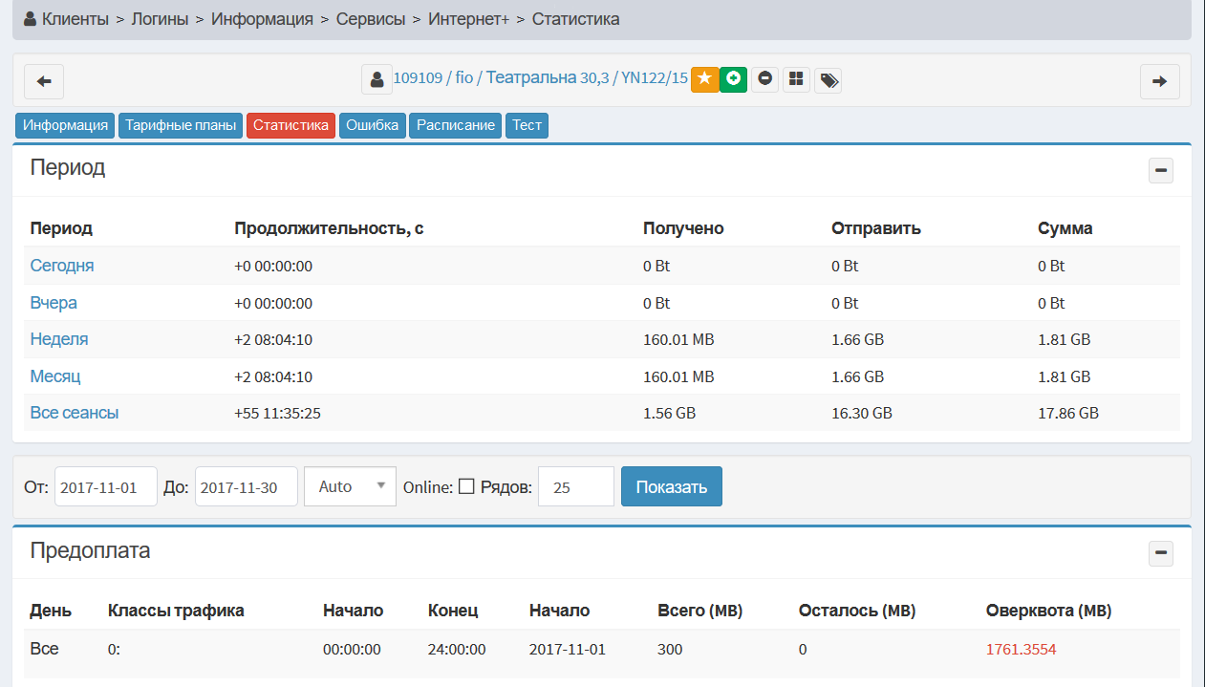Click the green plus icon

[x=733, y=79]
